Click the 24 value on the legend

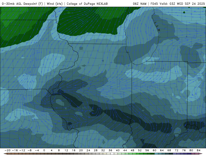(88, 150)
